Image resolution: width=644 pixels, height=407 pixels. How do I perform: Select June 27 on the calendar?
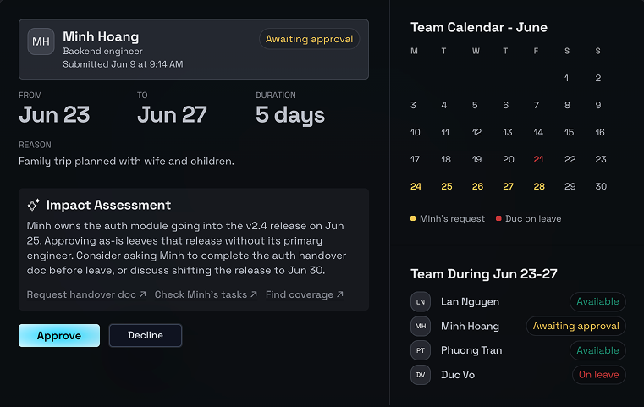click(x=508, y=186)
